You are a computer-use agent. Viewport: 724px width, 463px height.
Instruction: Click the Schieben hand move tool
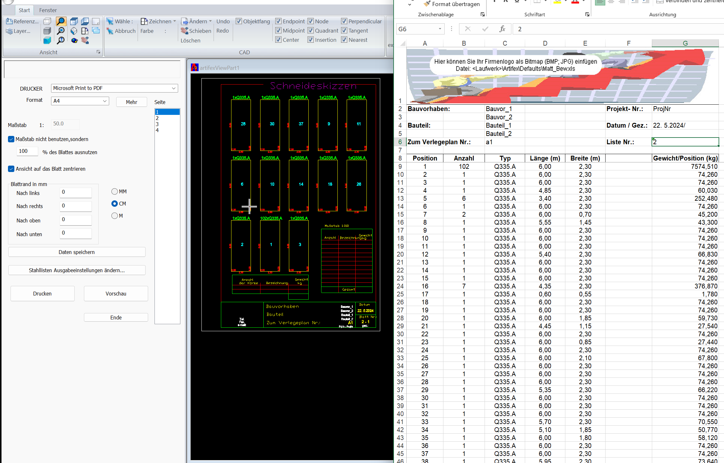click(184, 31)
